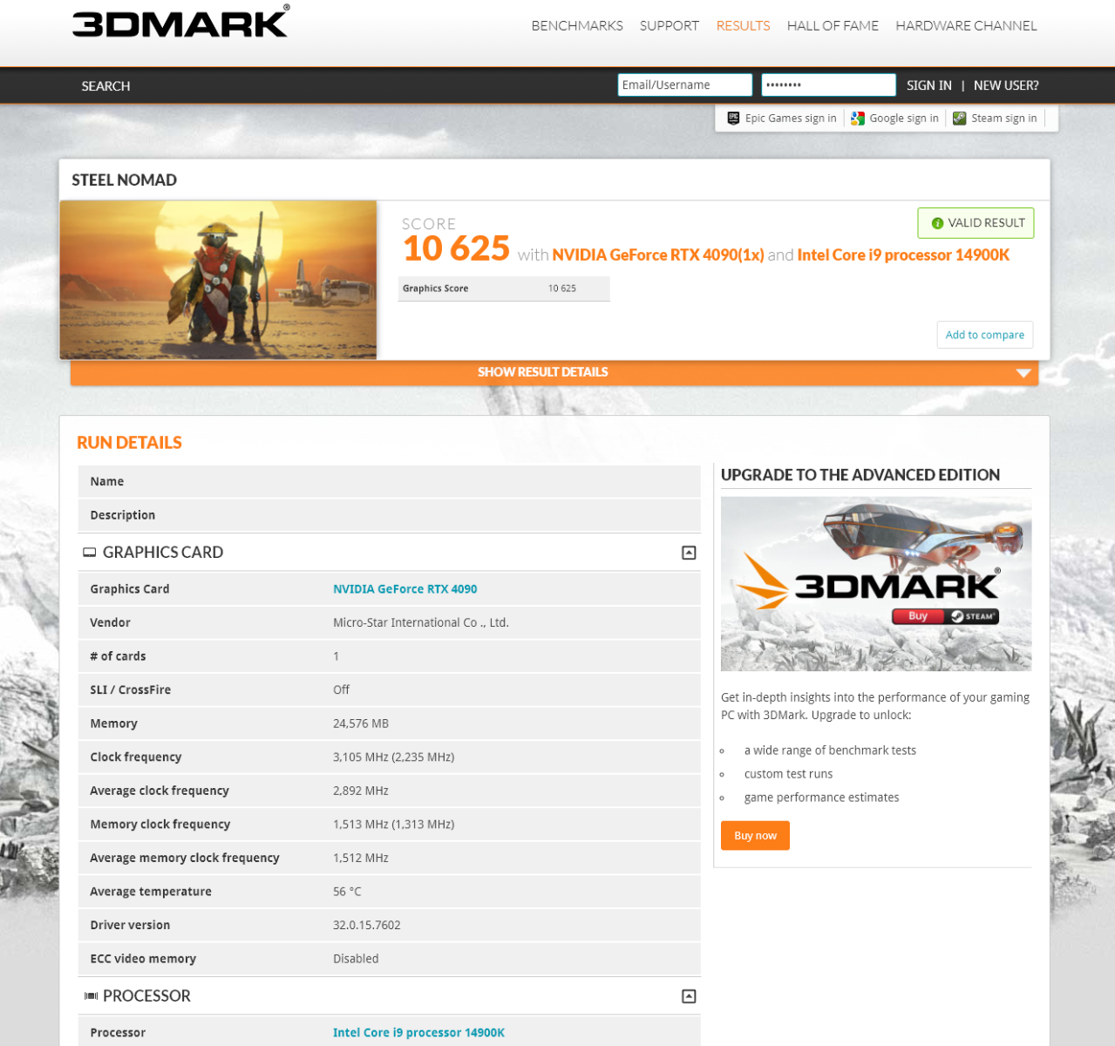This screenshot has width=1115, height=1046.
Task: Click 'game performance estimates' list item
Action: pyautogui.click(x=821, y=798)
